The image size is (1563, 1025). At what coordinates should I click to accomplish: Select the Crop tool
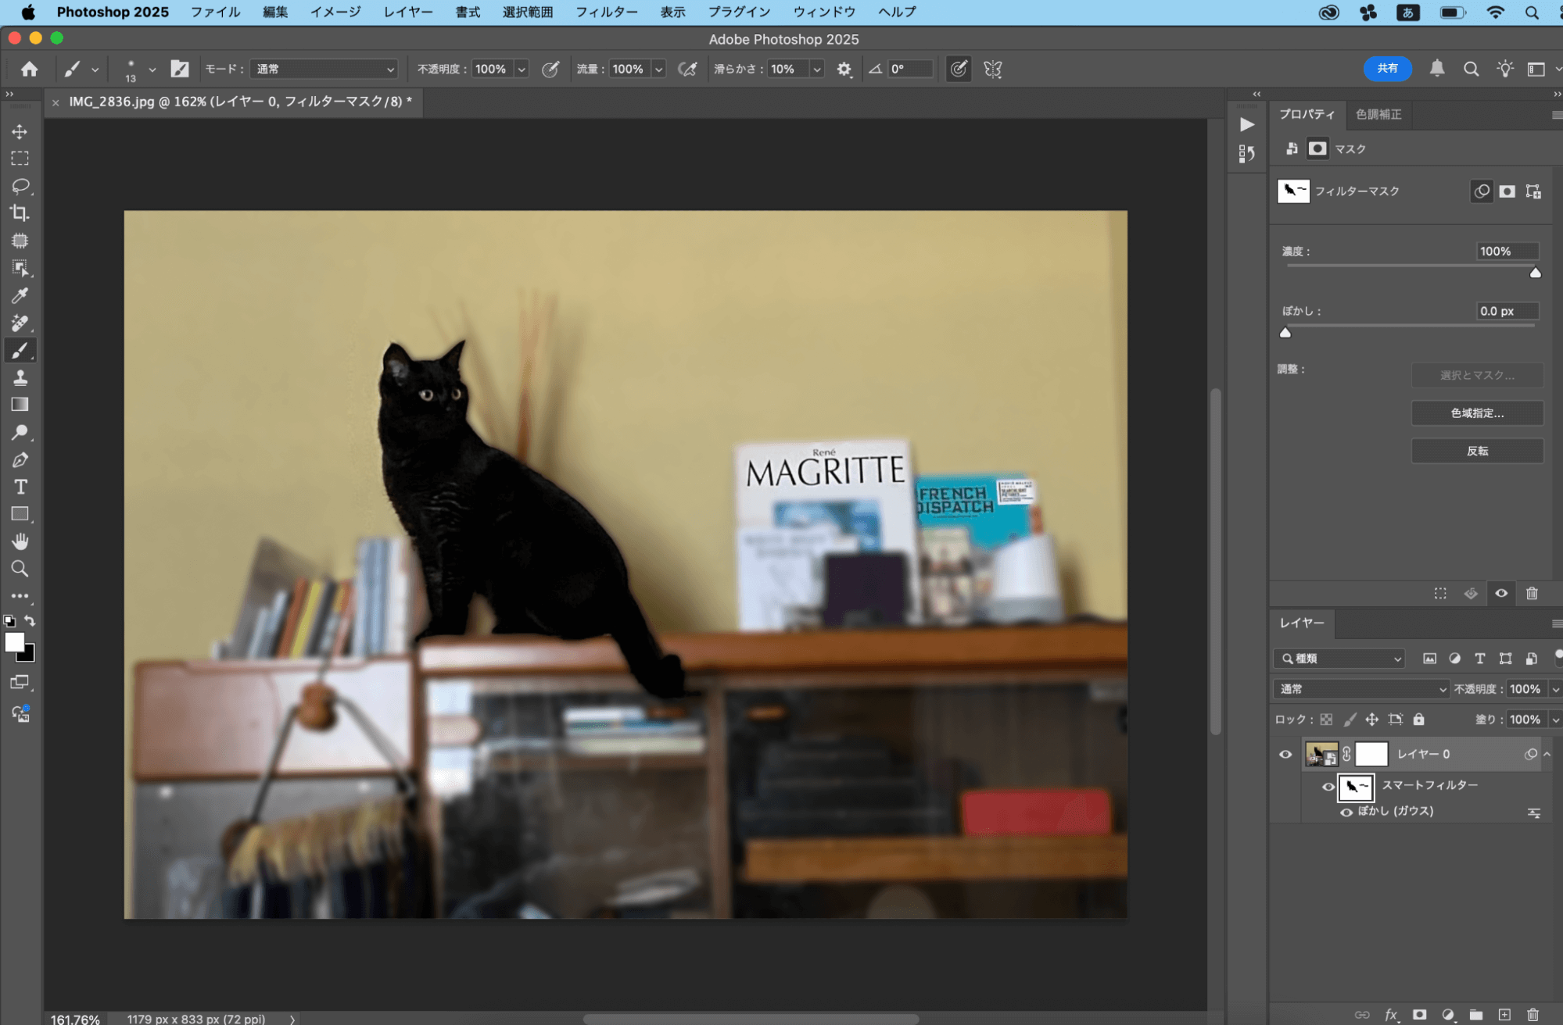[x=20, y=213]
